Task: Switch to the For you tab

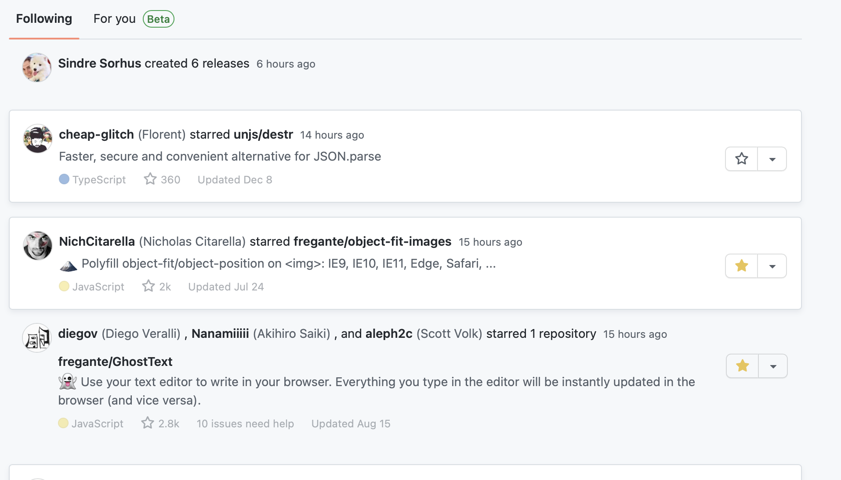Action: pyautogui.click(x=114, y=18)
